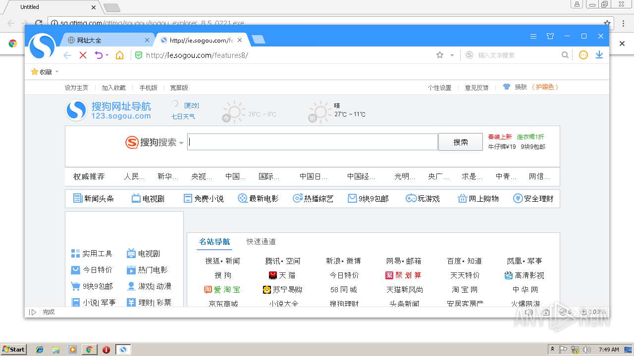Click the Sogou search engine icon
Screen dimensions: 634x356
pyautogui.click(x=470, y=55)
